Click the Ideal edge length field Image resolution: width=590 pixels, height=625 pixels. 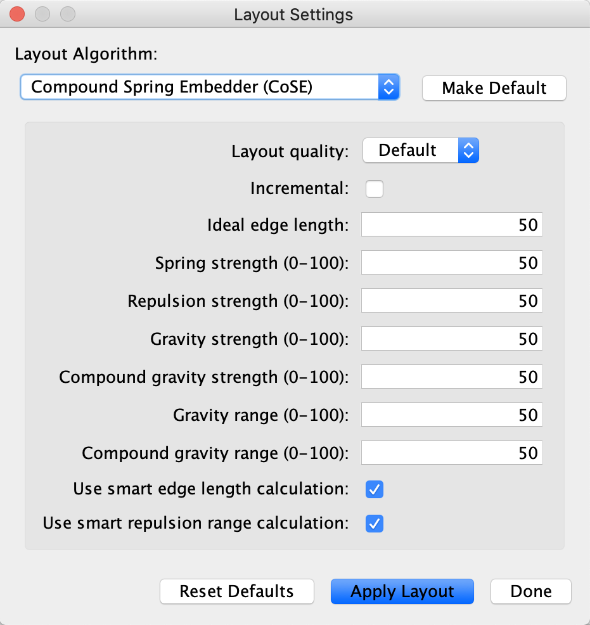[x=451, y=225]
